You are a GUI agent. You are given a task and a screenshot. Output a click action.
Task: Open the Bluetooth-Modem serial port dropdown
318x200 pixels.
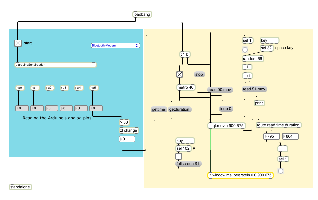115,46
